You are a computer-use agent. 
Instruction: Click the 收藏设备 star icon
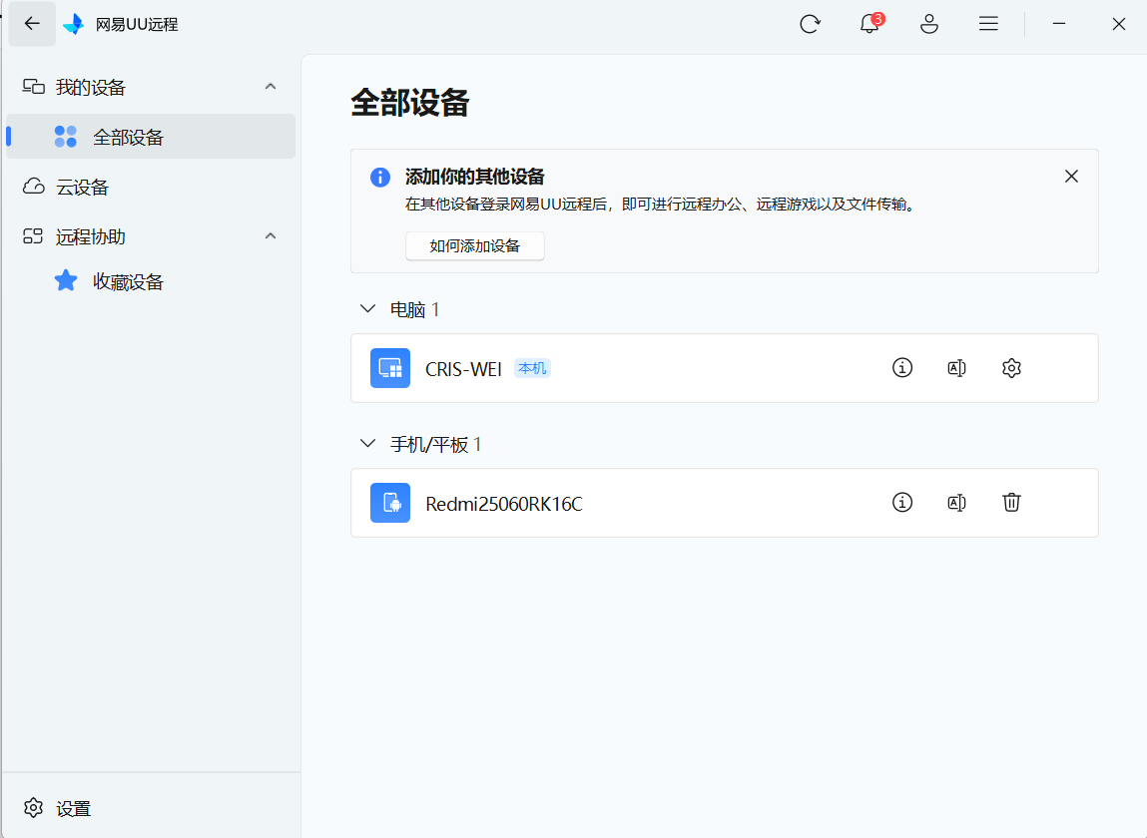tap(66, 280)
